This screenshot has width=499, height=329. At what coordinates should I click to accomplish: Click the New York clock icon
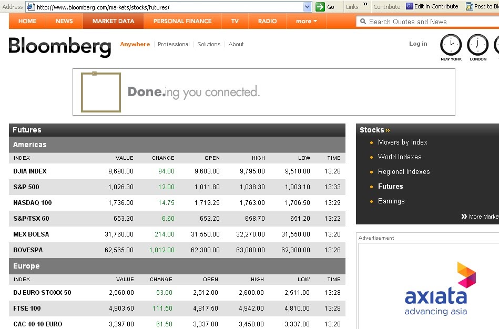tap(451, 45)
